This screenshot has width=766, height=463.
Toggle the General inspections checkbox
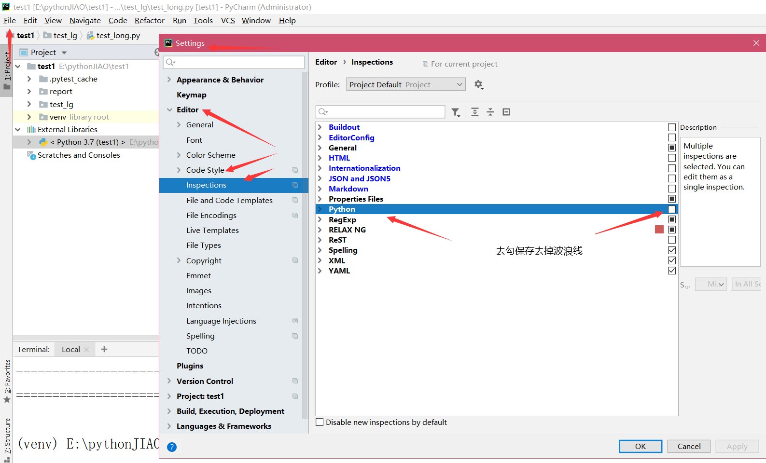coord(672,148)
